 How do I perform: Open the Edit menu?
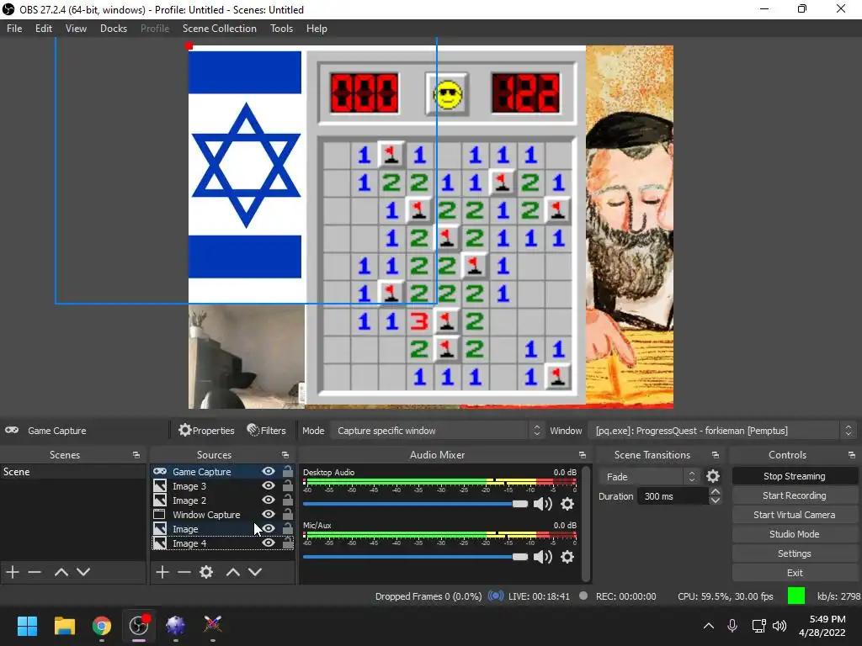pos(44,29)
